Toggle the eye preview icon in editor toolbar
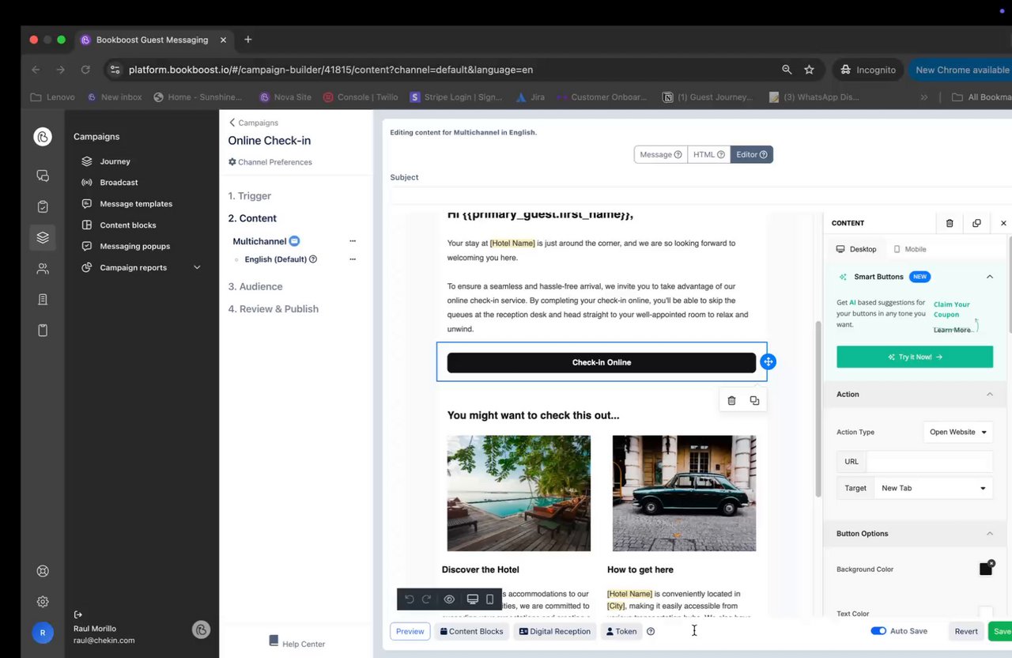 pos(449,599)
